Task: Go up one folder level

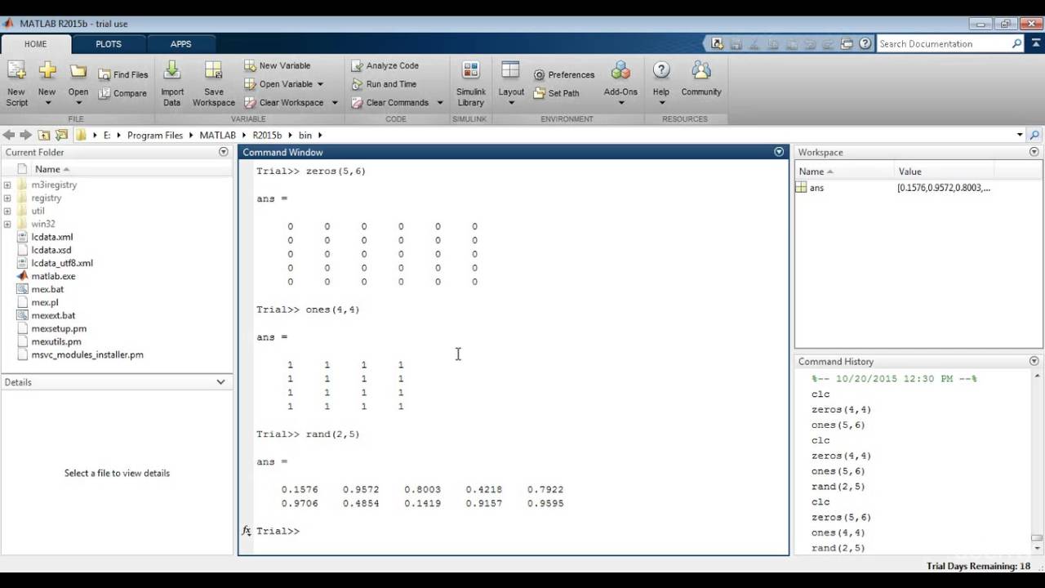Action: [x=44, y=135]
